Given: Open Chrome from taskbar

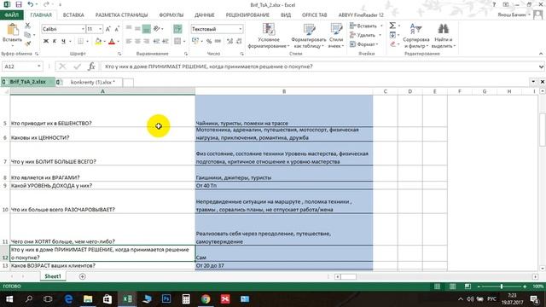Looking at the screenshot, I should coord(206,299).
